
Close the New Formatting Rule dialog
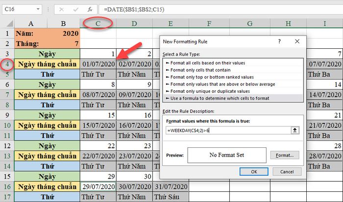pyautogui.click(x=297, y=41)
